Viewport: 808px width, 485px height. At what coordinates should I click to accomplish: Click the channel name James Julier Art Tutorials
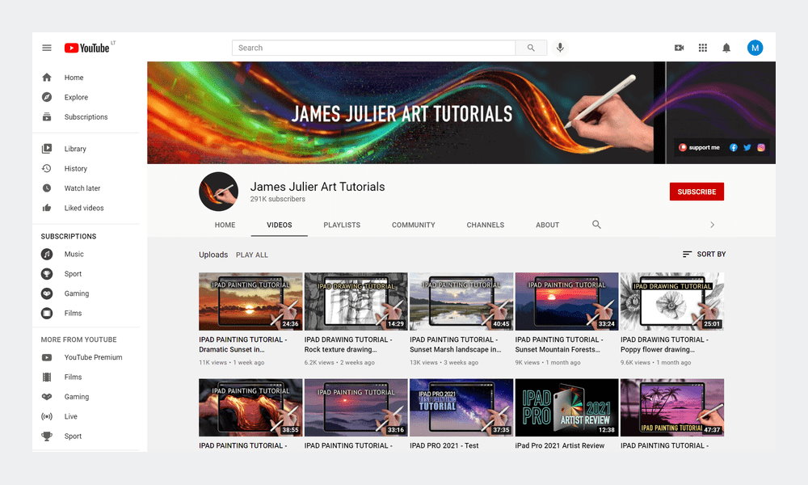pyautogui.click(x=318, y=187)
